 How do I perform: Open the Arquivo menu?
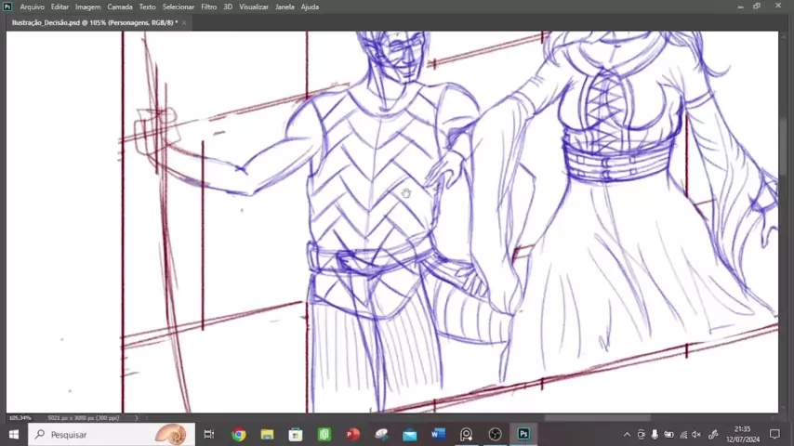[x=32, y=7]
